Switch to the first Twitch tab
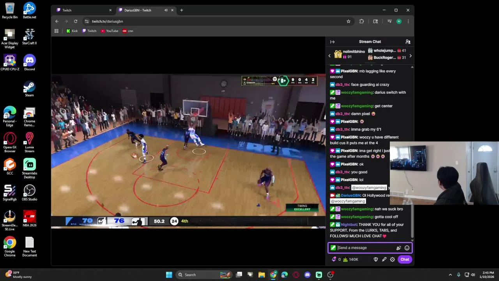This screenshot has width=499, height=281. tap(83, 10)
